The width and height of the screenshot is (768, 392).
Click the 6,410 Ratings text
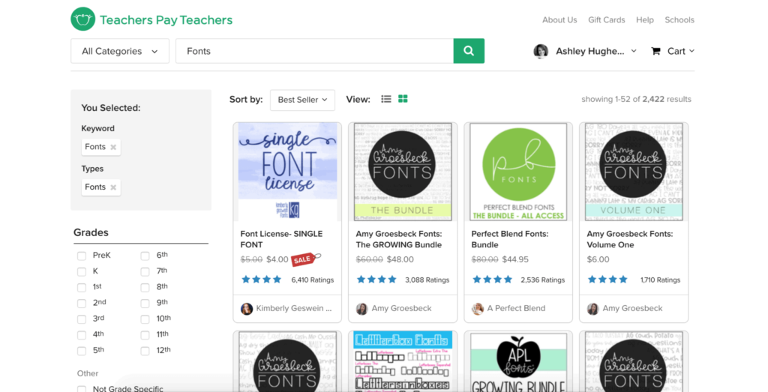click(x=313, y=280)
